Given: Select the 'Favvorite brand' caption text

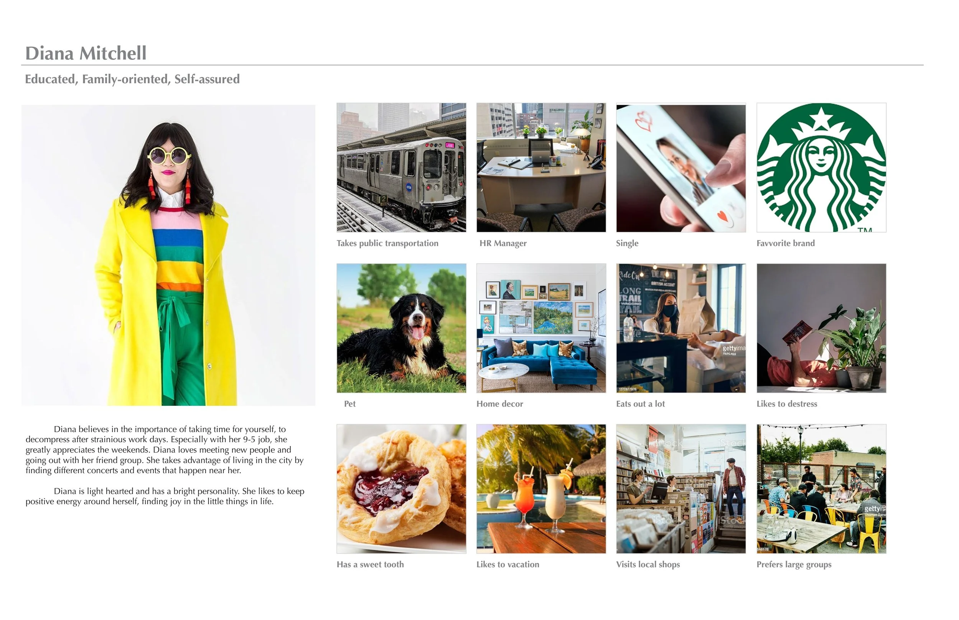Looking at the screenshot, I should (785, 243).
